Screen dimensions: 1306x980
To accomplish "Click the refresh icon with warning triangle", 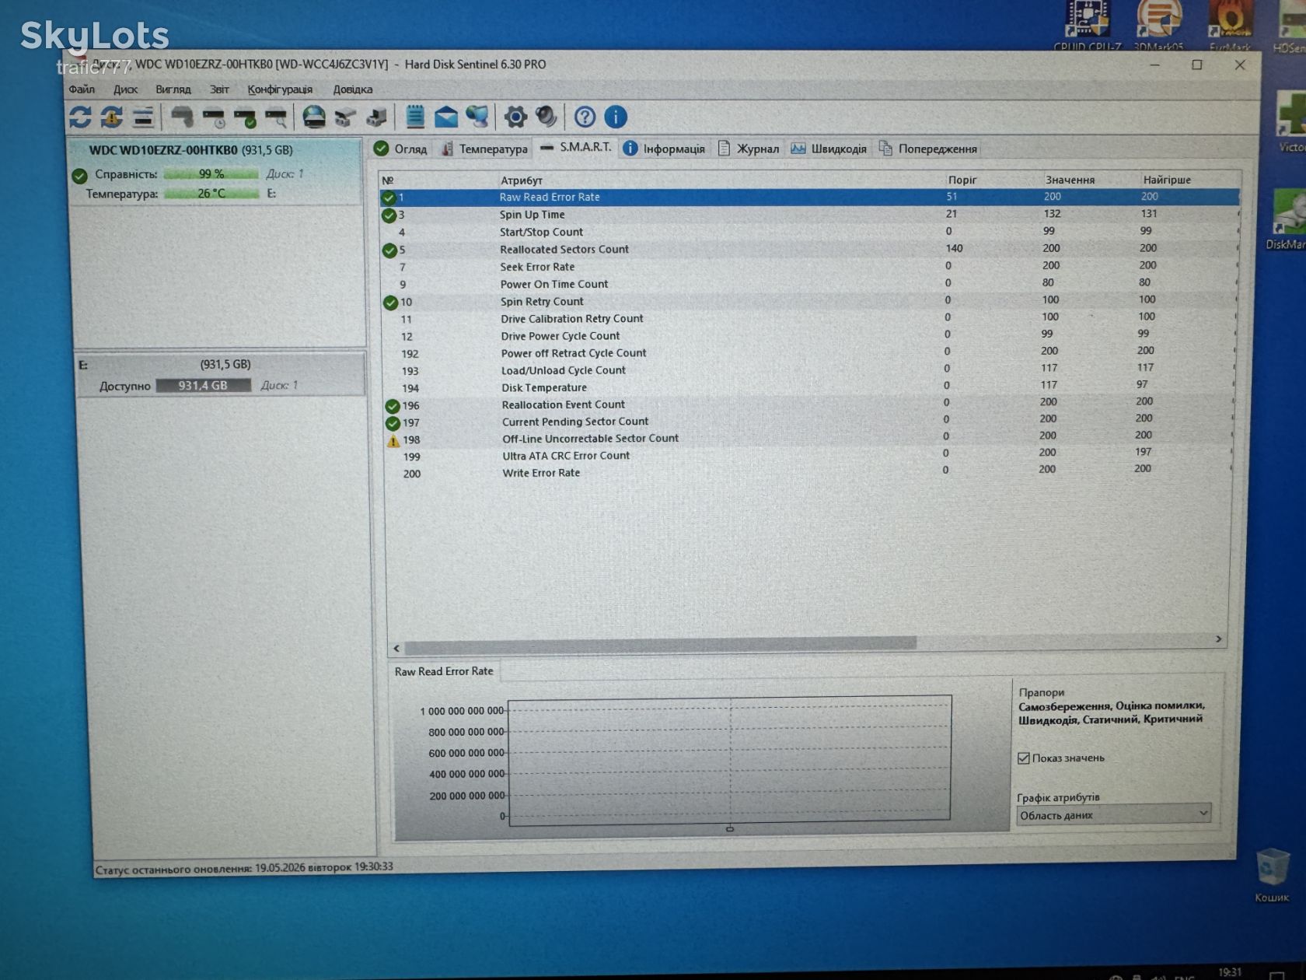I will pos(112,117).
